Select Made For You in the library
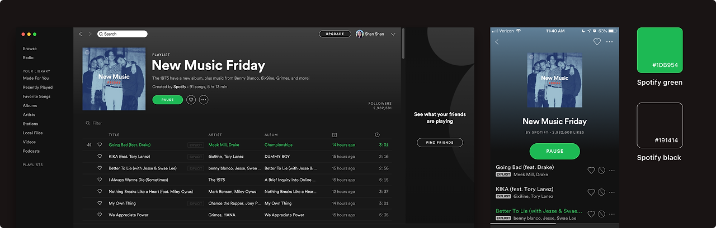The height and width of the screenshot is (228, 716). click(x=36, y=79)
